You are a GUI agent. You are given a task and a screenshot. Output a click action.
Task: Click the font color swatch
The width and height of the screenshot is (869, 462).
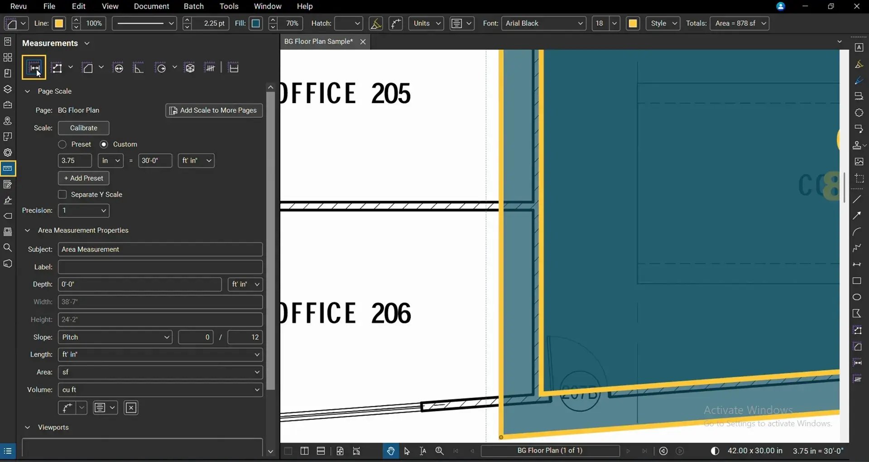coord(633,24)
